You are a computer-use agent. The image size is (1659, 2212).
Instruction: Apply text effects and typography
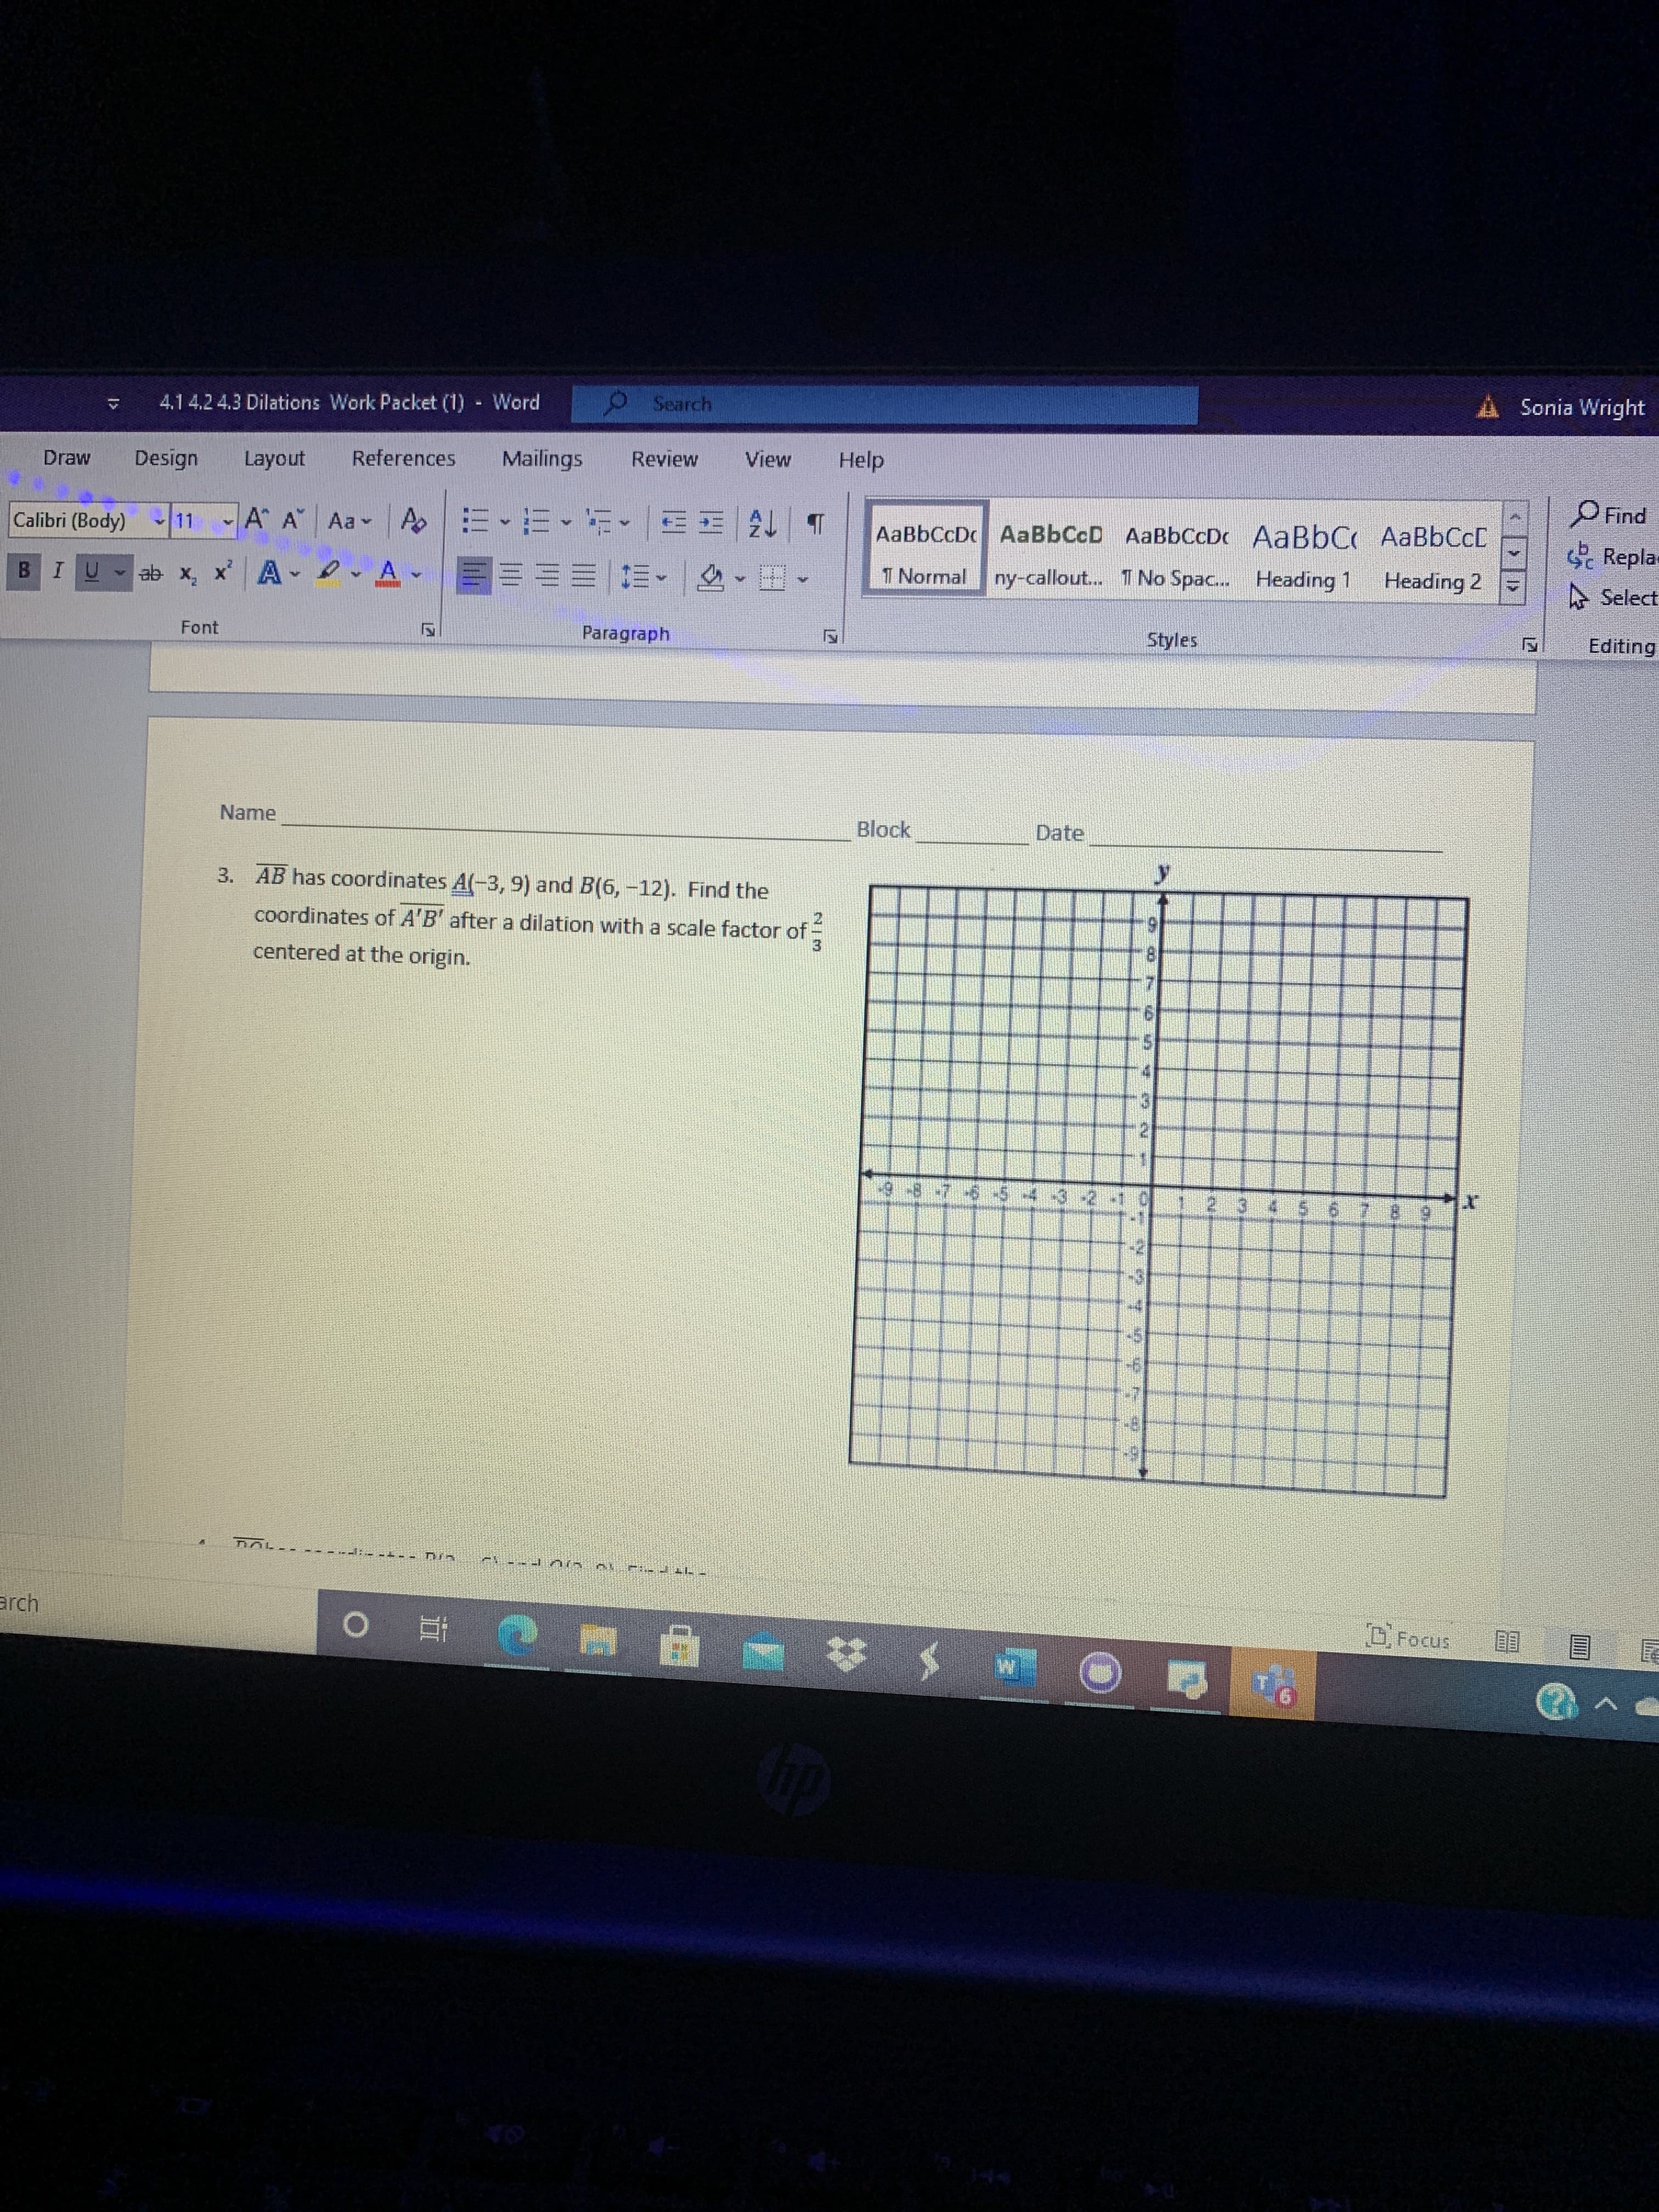(269, 573)
